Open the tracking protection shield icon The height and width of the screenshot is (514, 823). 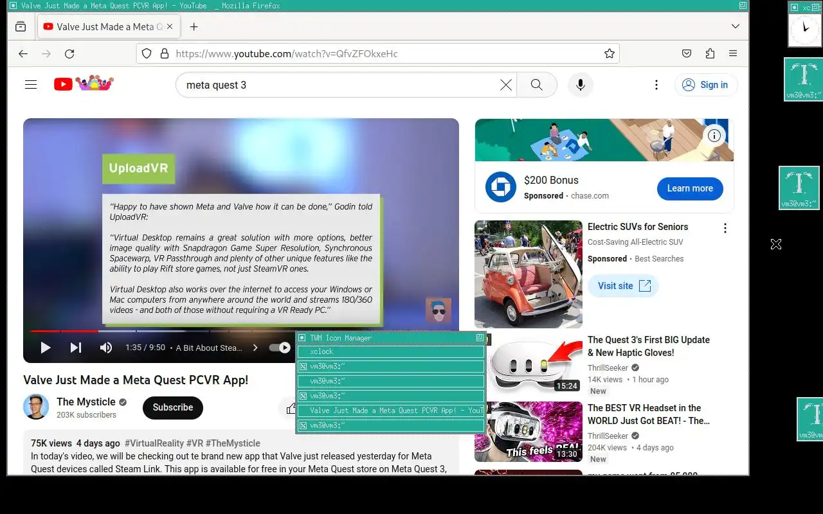147,53
